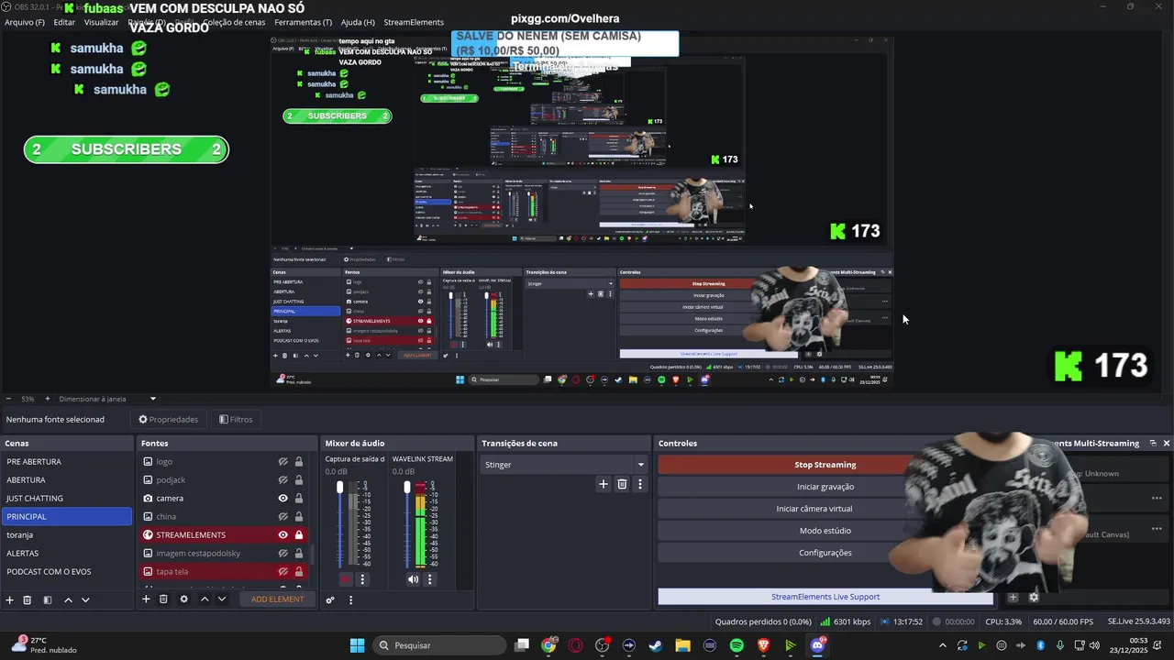Open Steam from the taskbar
Screen dimensions: 1174x660
656,645
